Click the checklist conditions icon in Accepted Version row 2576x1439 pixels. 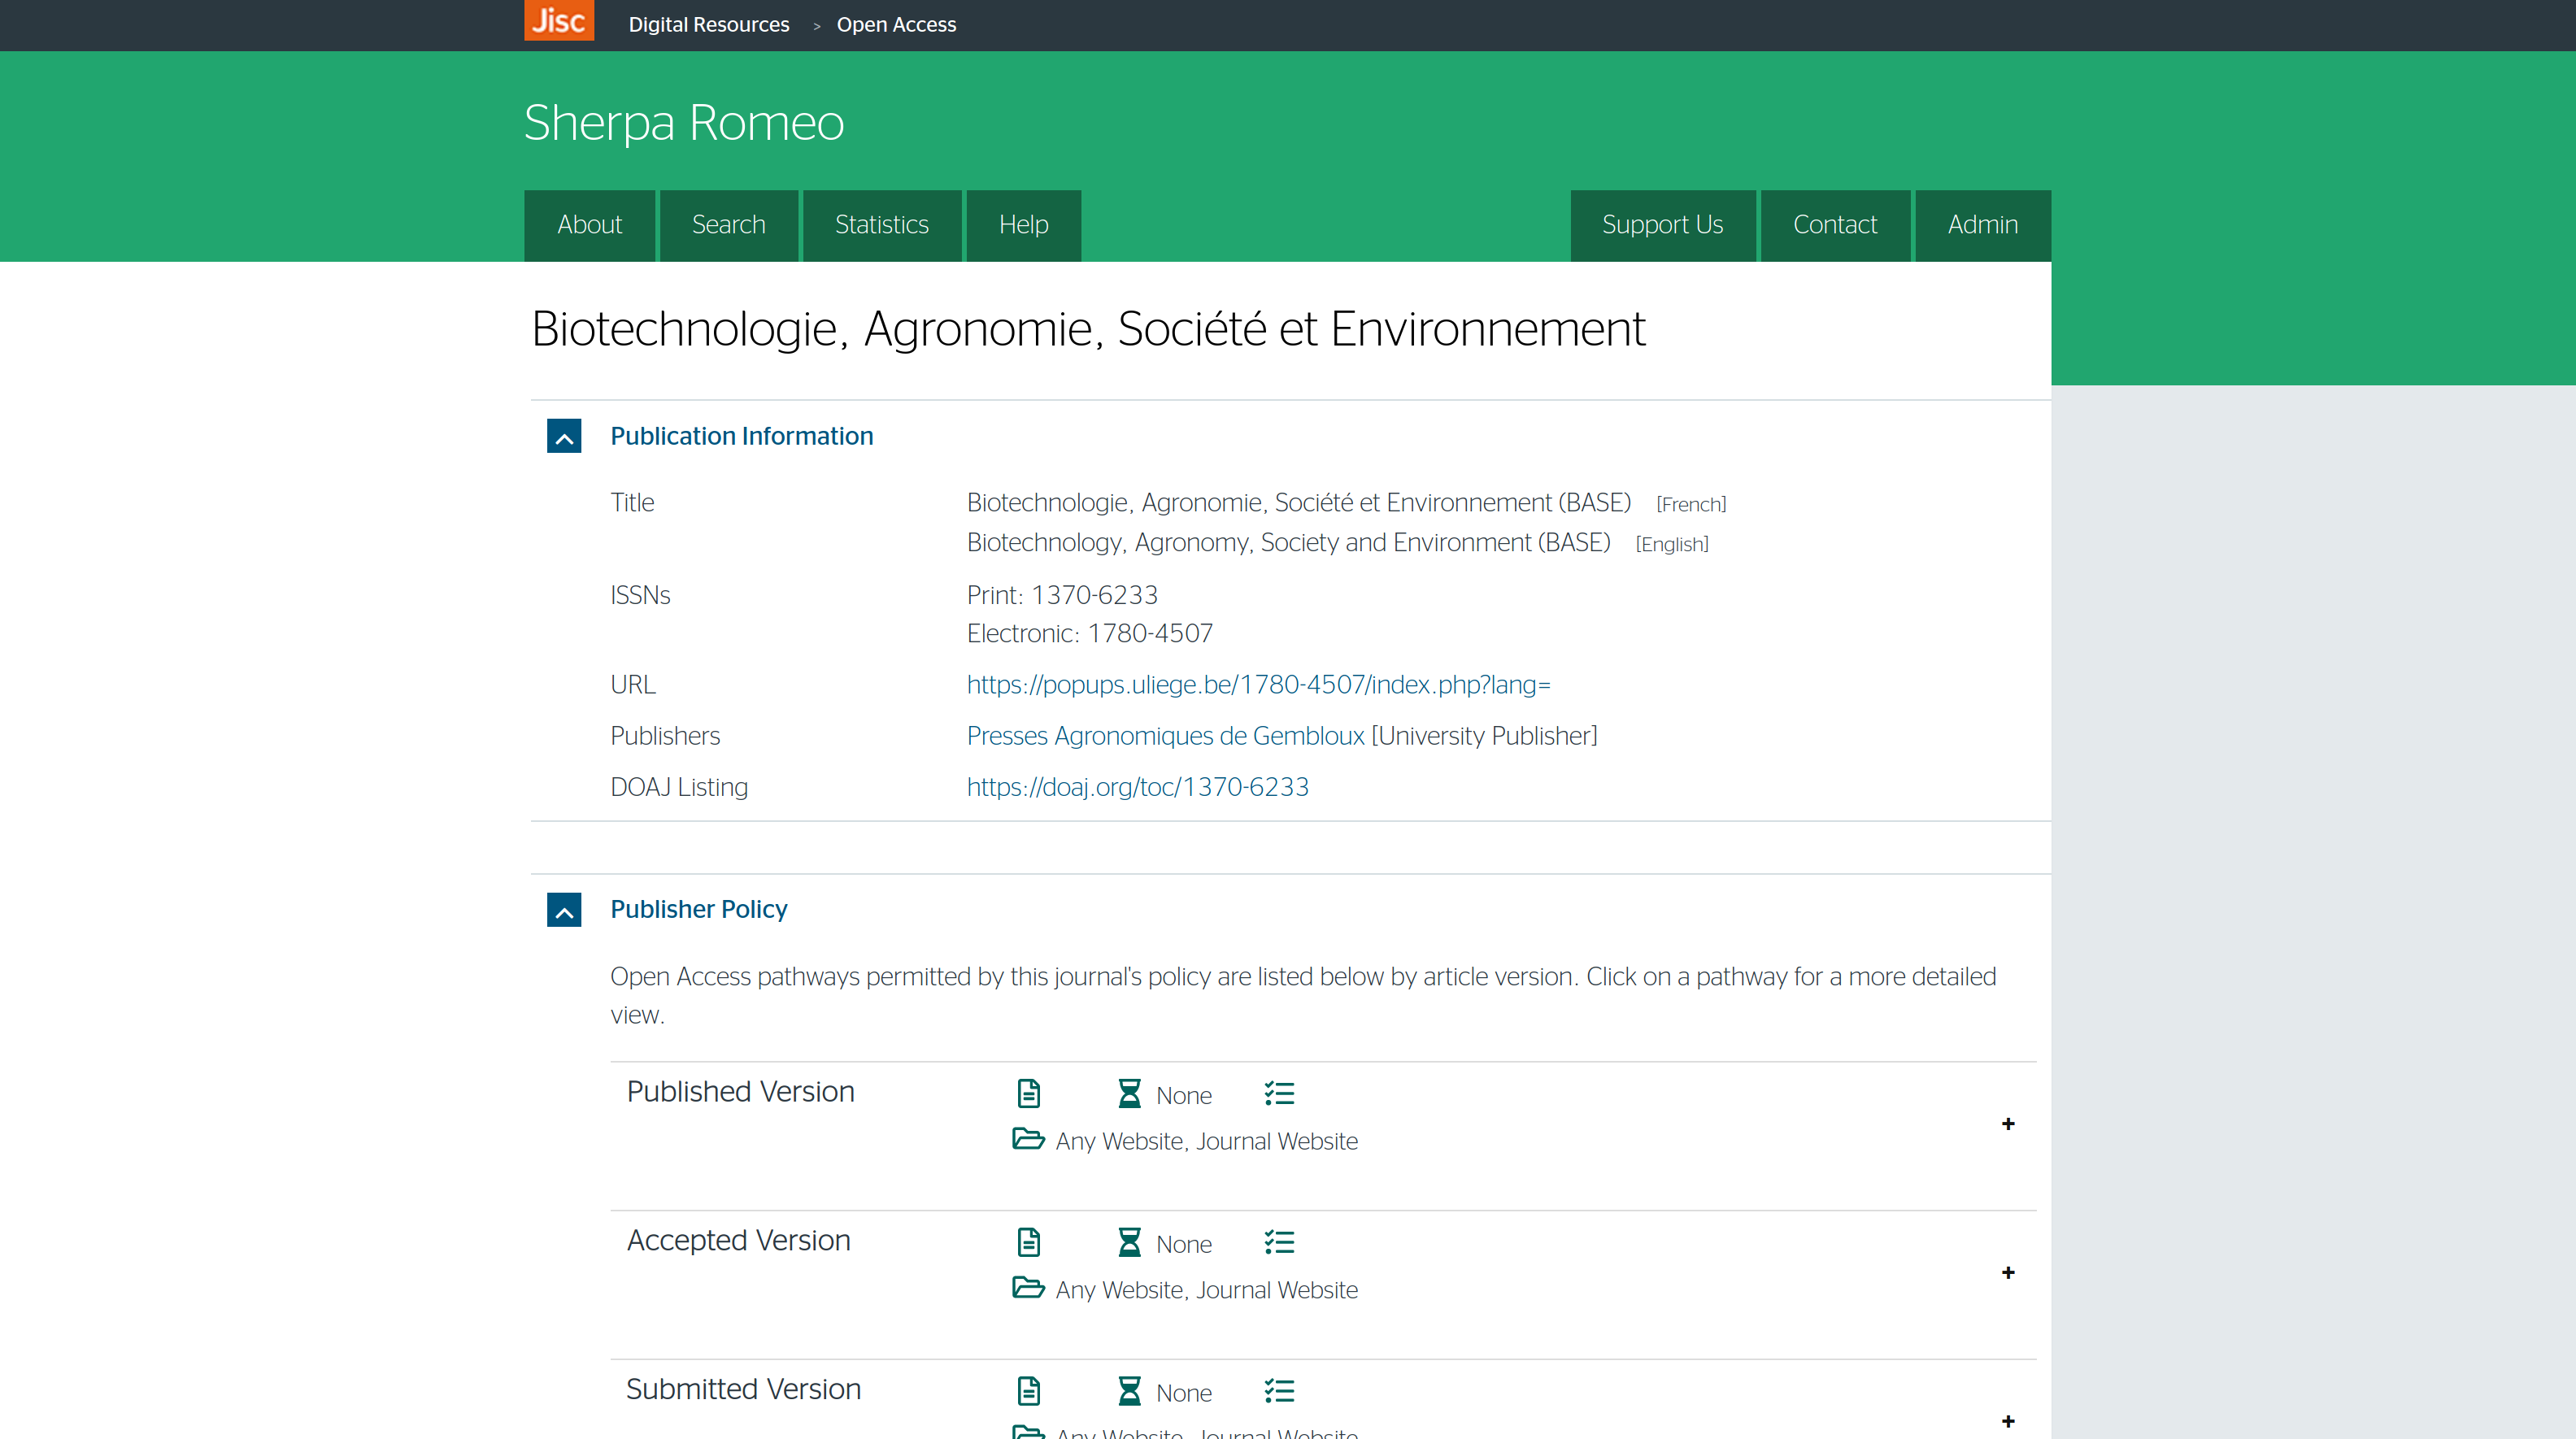pyautogui.click(x=1279, y=1242)
